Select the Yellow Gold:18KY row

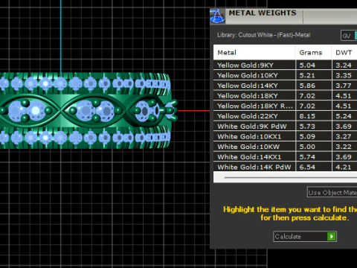(x=285, y=96)
